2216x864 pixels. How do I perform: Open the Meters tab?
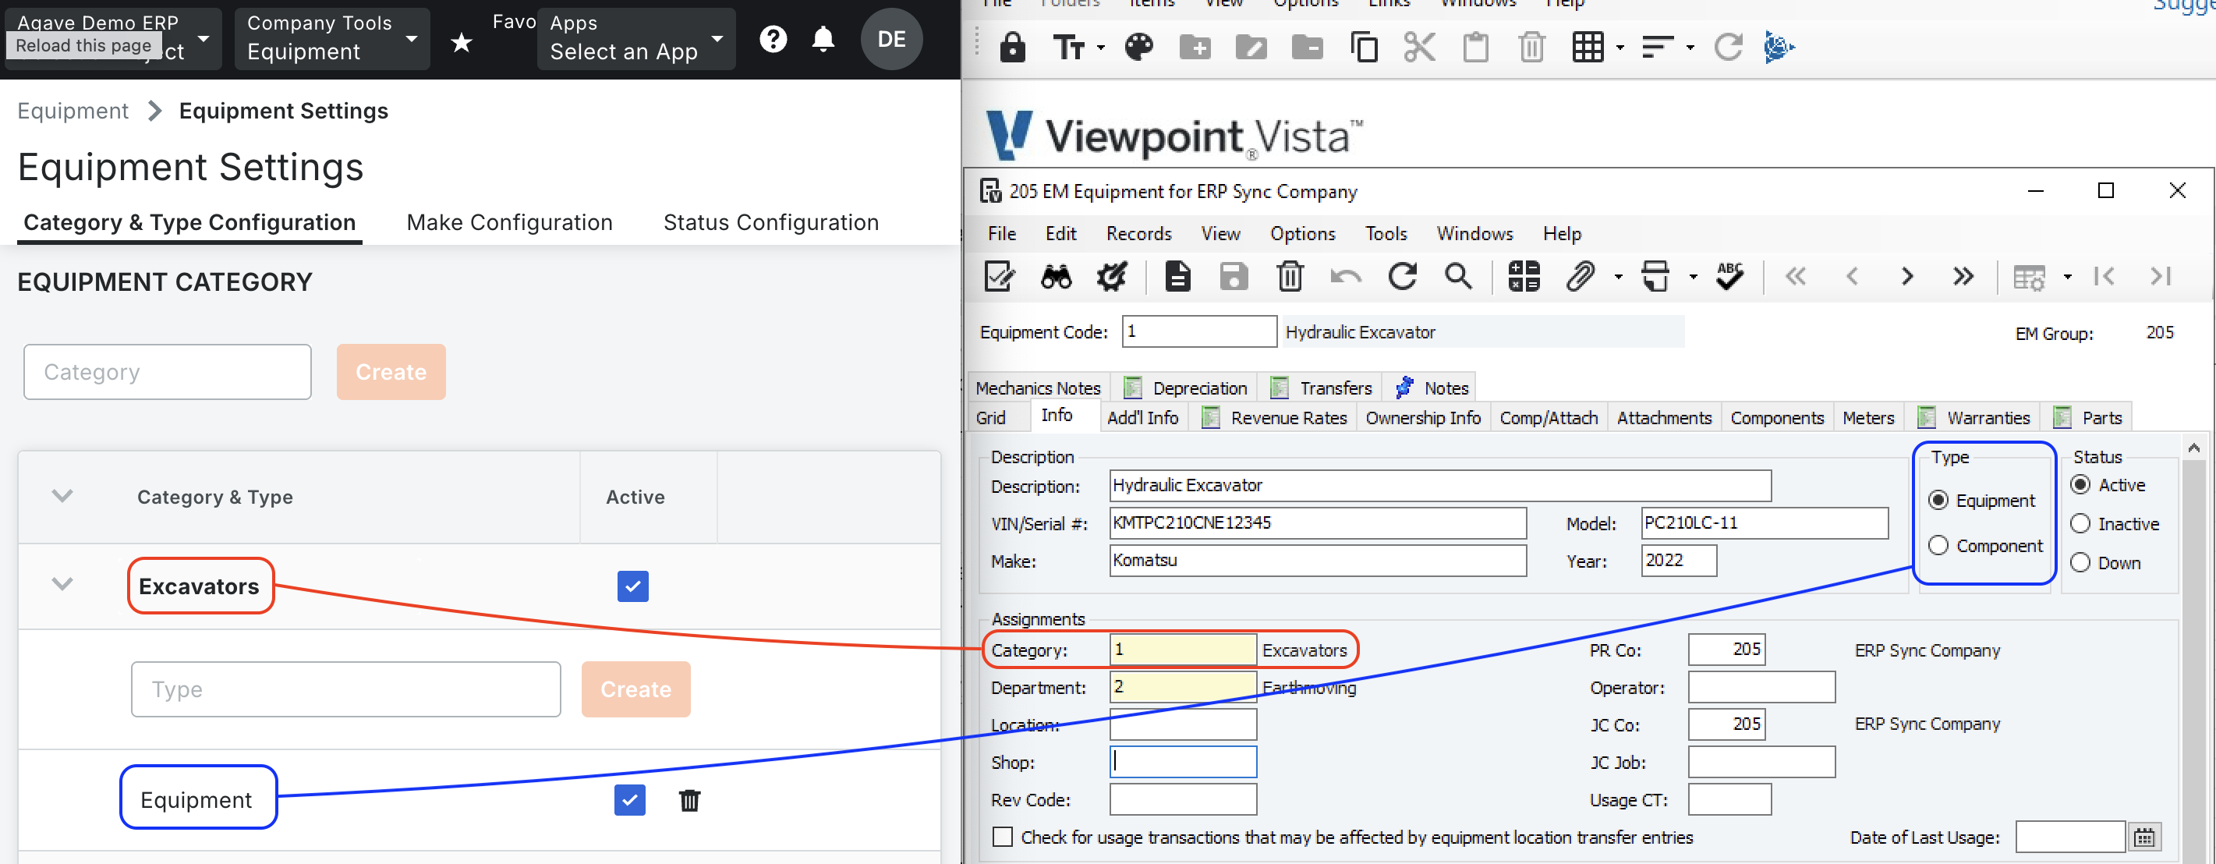[x=1867, y=418]
